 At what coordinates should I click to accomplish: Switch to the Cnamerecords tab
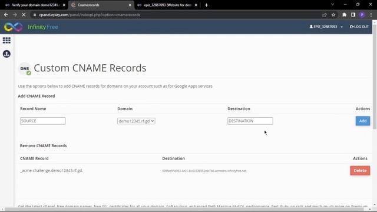[101, 5]
